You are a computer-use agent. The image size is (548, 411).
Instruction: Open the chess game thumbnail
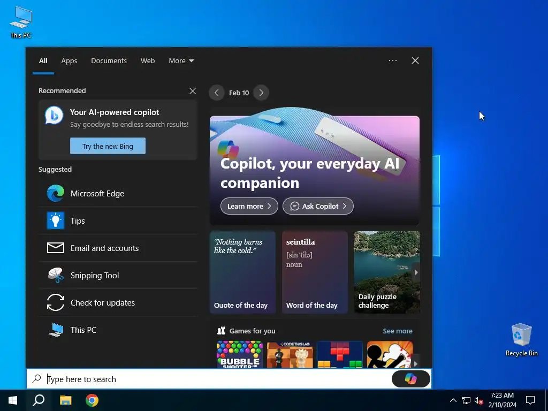pos(290,355)
